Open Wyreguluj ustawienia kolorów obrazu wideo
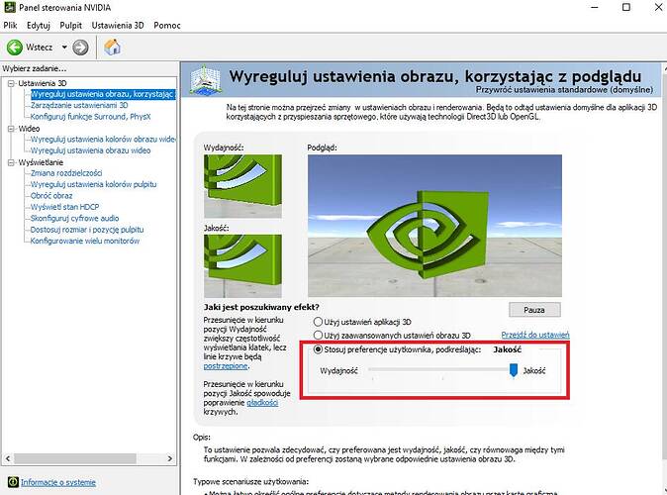Image resolution: width=667 pixels, height=495 pixels. [103, 140]
